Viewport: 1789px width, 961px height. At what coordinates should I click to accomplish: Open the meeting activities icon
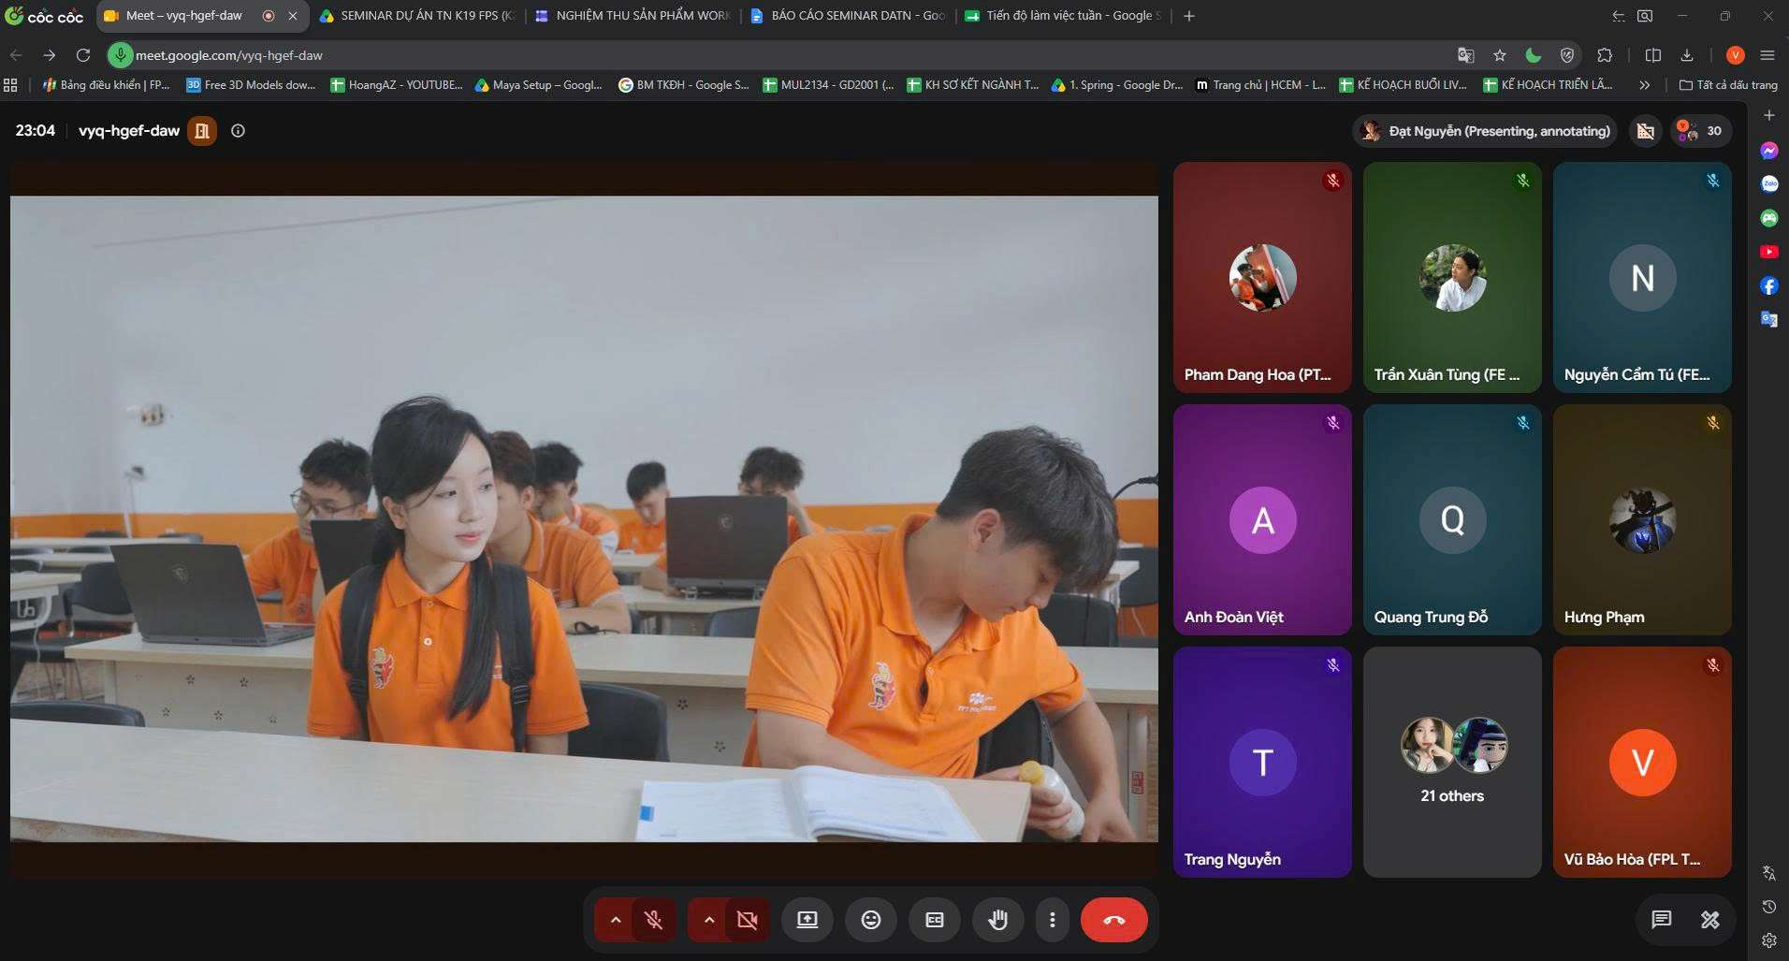pyautogui.click(x=1710, y=920)
